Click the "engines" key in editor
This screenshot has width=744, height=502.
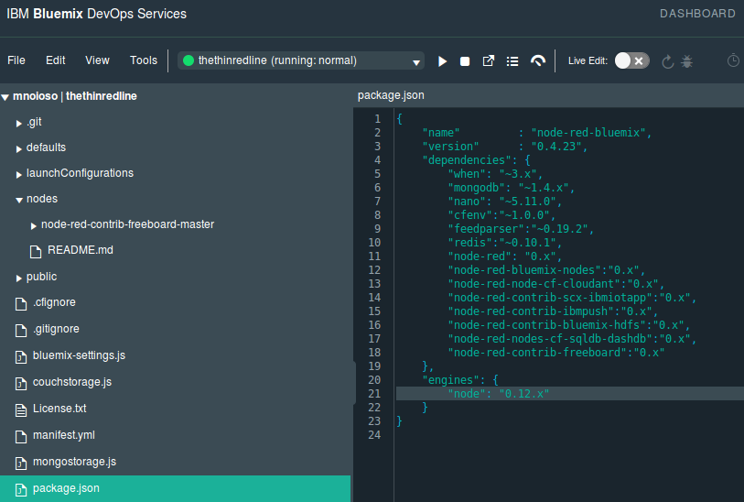click(450, 380)
